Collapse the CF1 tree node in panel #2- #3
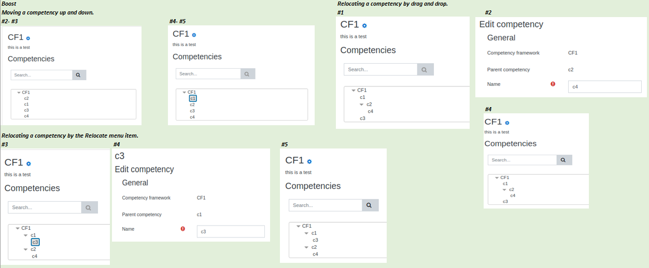Screen dimensions: 649x268 pyautogui.click(x=19, y=93)
